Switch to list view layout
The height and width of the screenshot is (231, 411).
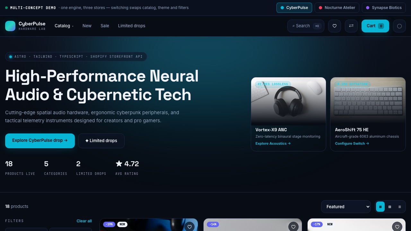400,207
